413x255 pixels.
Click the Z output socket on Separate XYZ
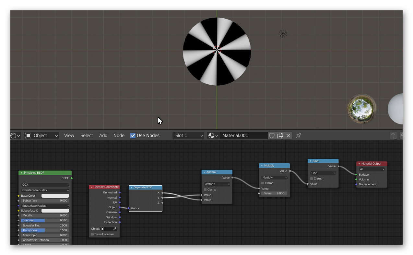162,203
